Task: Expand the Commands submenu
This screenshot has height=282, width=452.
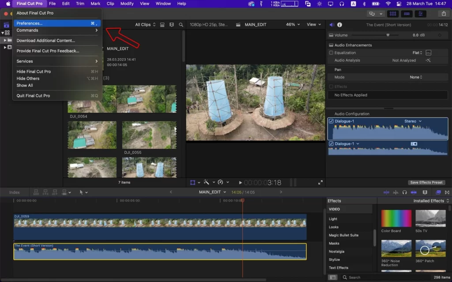Action: 57,30
